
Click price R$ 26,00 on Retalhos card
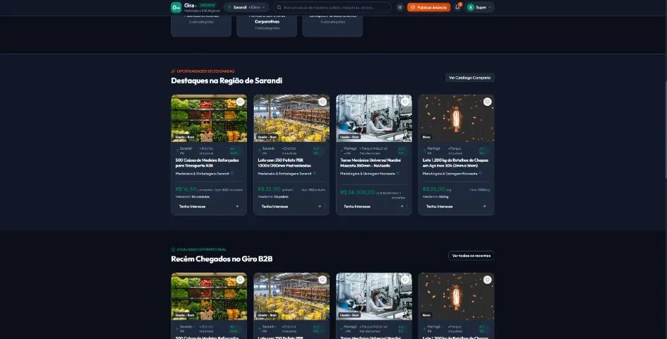[434, 189]
